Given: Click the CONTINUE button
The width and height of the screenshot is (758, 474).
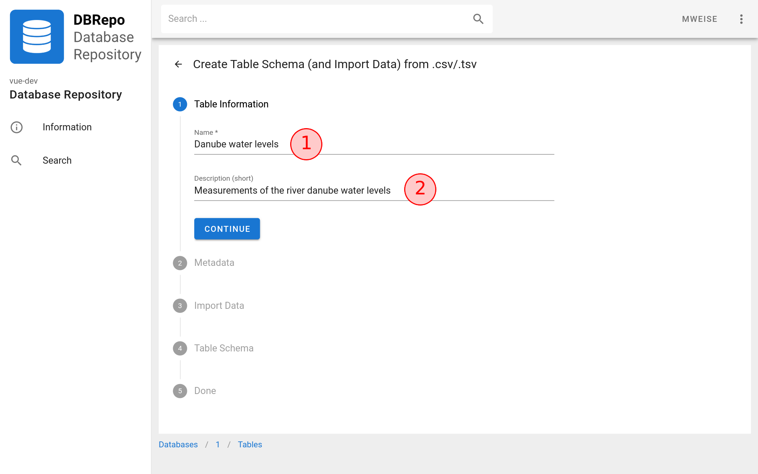Looking at the screenshot, I should (x=227, y=229).
